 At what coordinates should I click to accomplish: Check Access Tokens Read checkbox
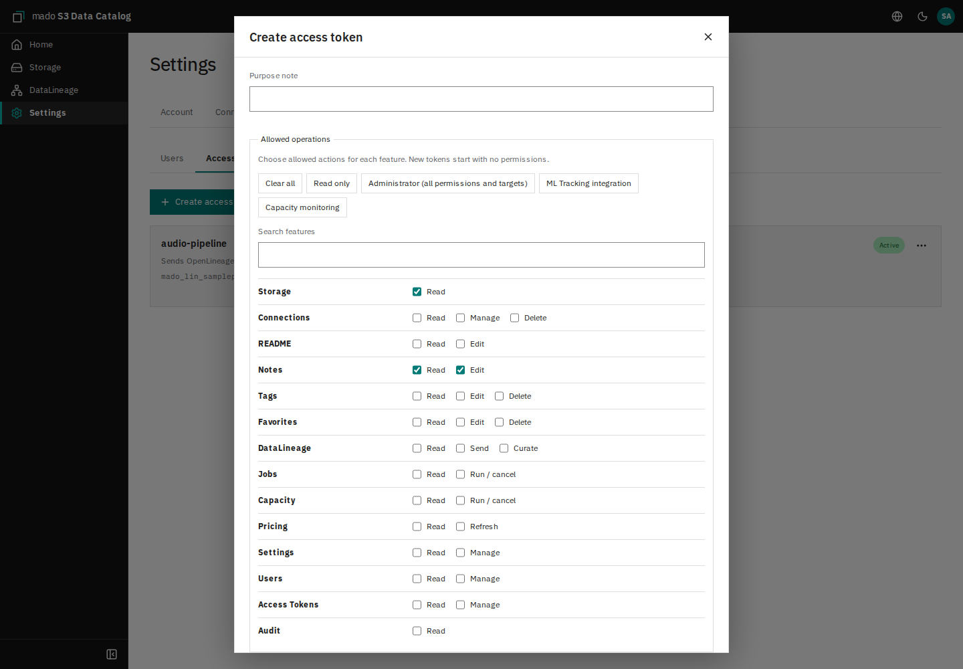click(417, 605)
